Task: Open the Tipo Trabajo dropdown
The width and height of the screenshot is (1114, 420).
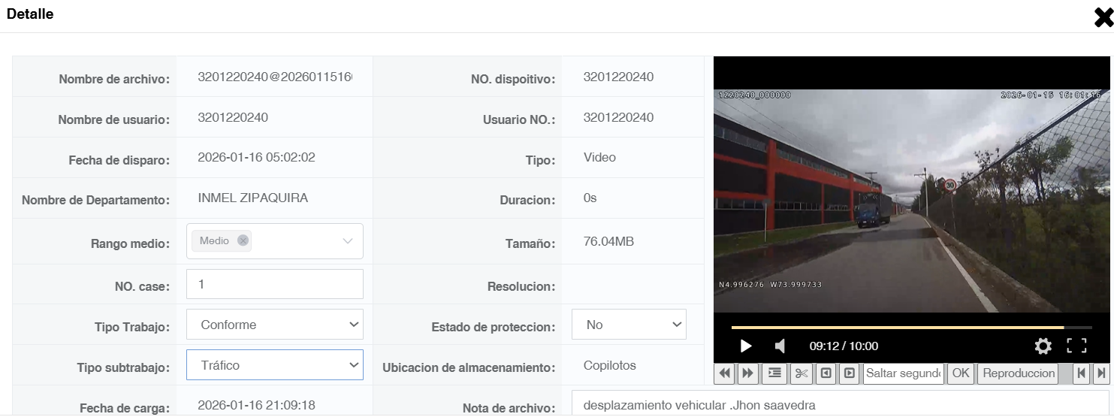Action: [x=275, y=325]
